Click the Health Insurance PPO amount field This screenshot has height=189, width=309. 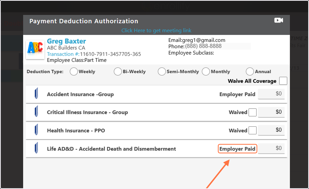271,130
